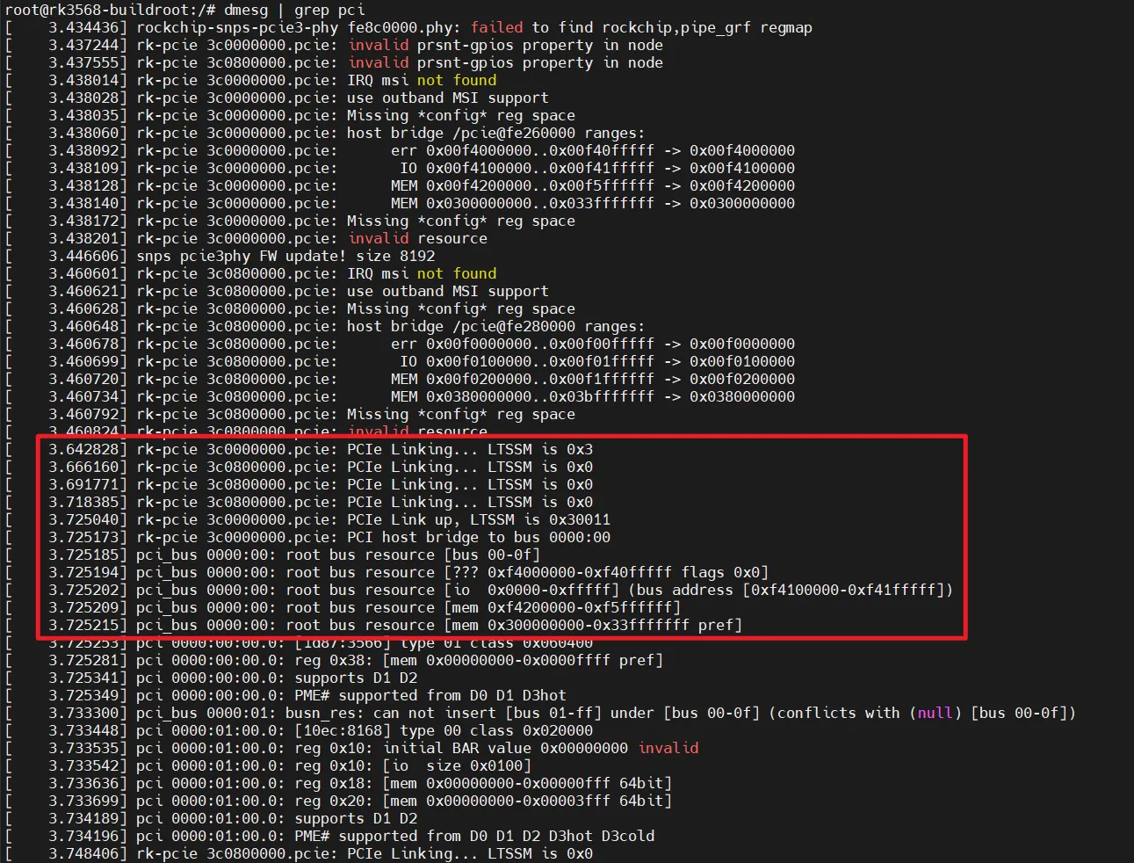1134x863 pixels.
Task: Click 'Missing *config* reg space' on 3.438035 line
Action: [x=461, y=115]
